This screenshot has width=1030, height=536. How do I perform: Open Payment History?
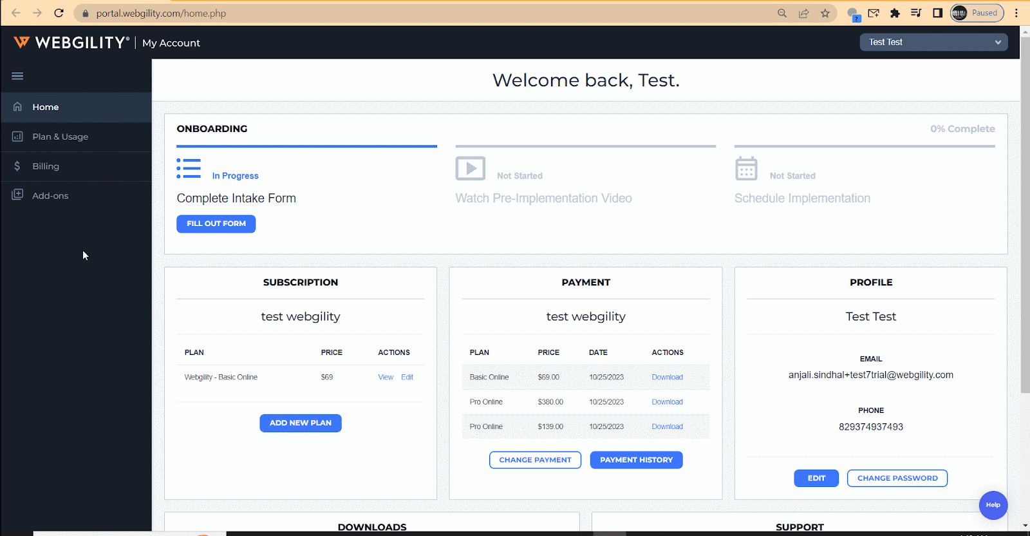[x=636, y=460]
